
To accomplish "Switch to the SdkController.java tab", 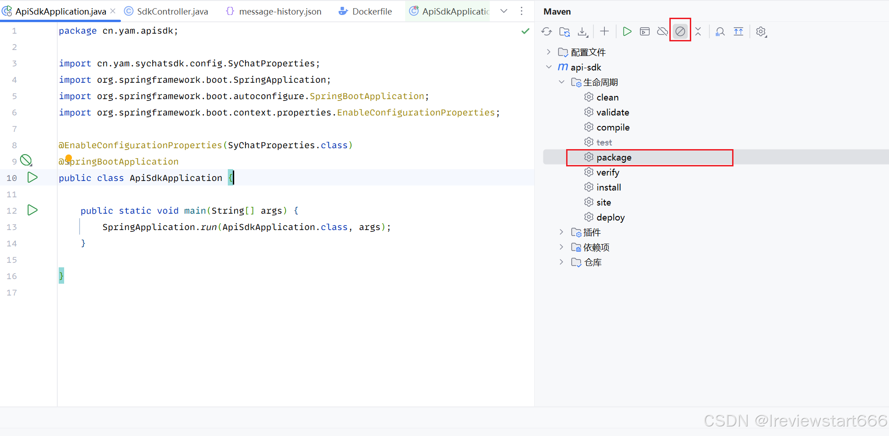I will coord(171,11).
